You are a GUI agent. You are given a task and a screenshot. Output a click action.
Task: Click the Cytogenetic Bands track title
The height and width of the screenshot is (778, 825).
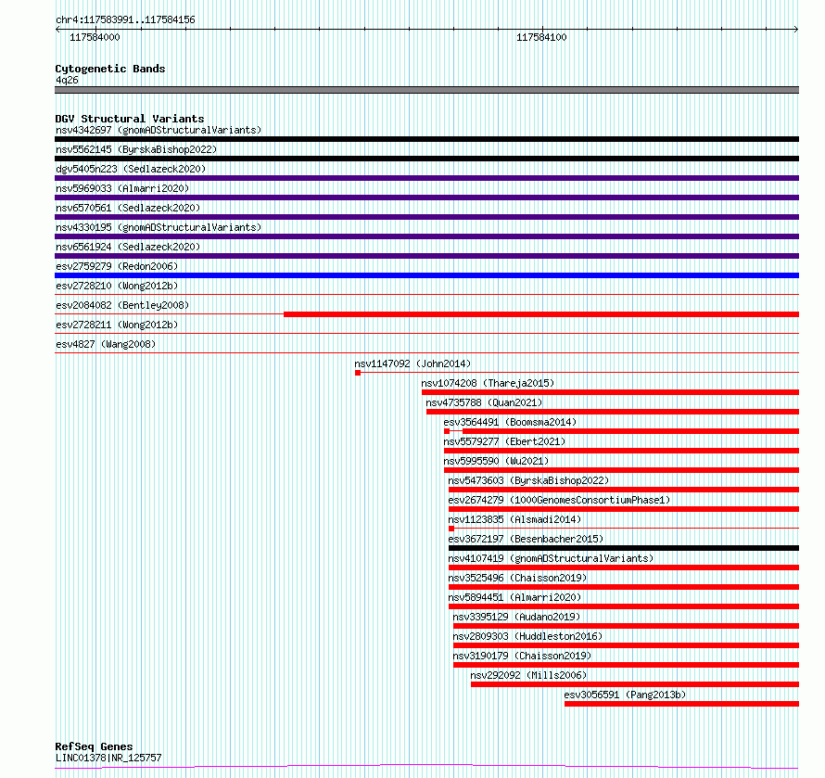click(110, 69)
